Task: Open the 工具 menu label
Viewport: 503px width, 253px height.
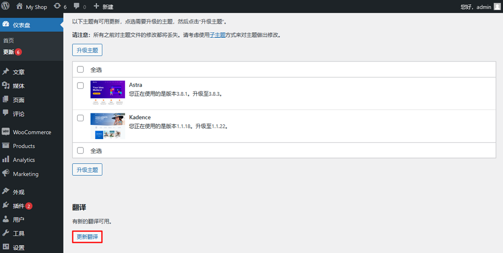Action: (19, 233)
